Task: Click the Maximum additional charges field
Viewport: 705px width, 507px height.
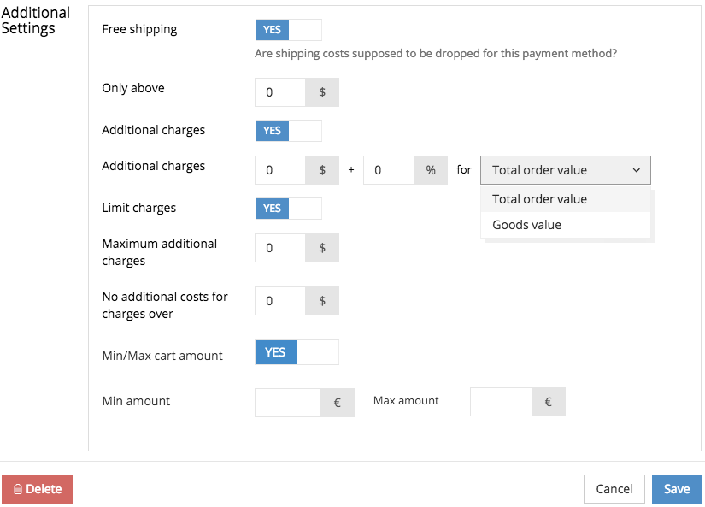Action: click(280, 248)
